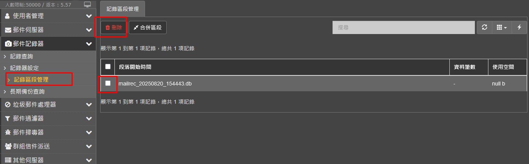Open the column grid view dropdown
529x164 pixels.
click(502, 27)
